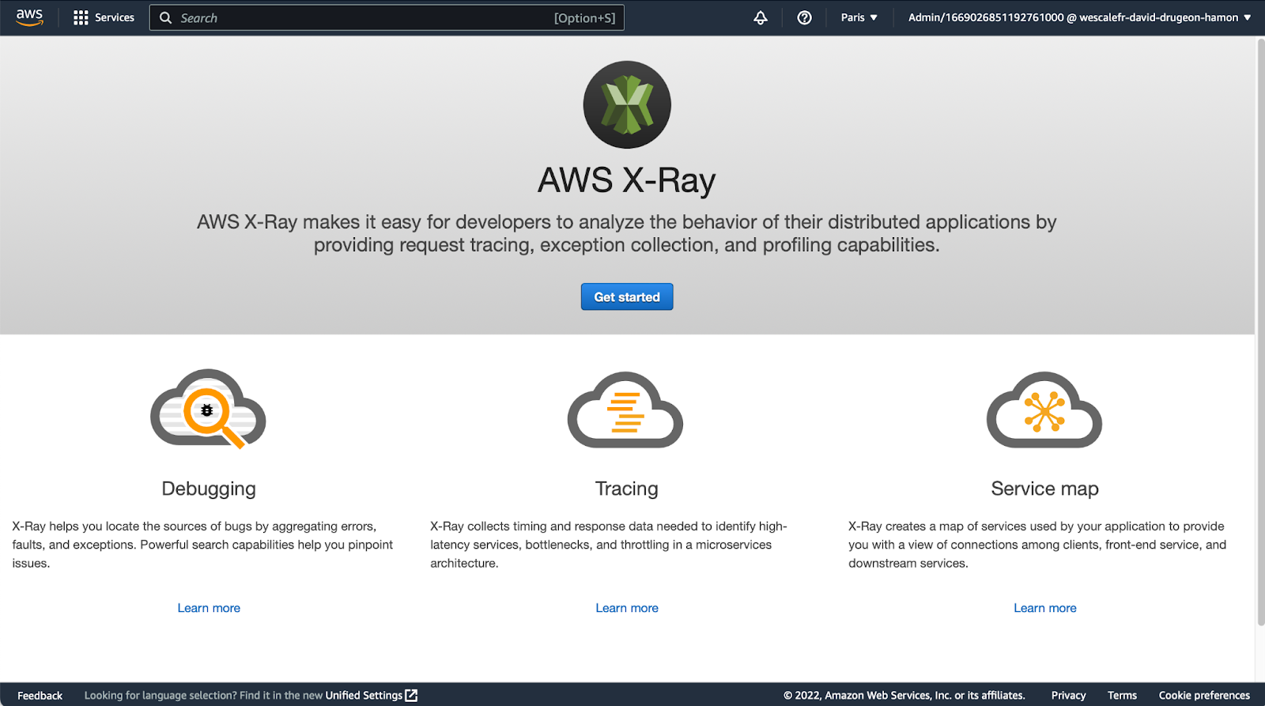Click the AWS X-Ray logo icon
Image resolution: width=1265 pixels, height=706 pixels.
coord(627,104)
